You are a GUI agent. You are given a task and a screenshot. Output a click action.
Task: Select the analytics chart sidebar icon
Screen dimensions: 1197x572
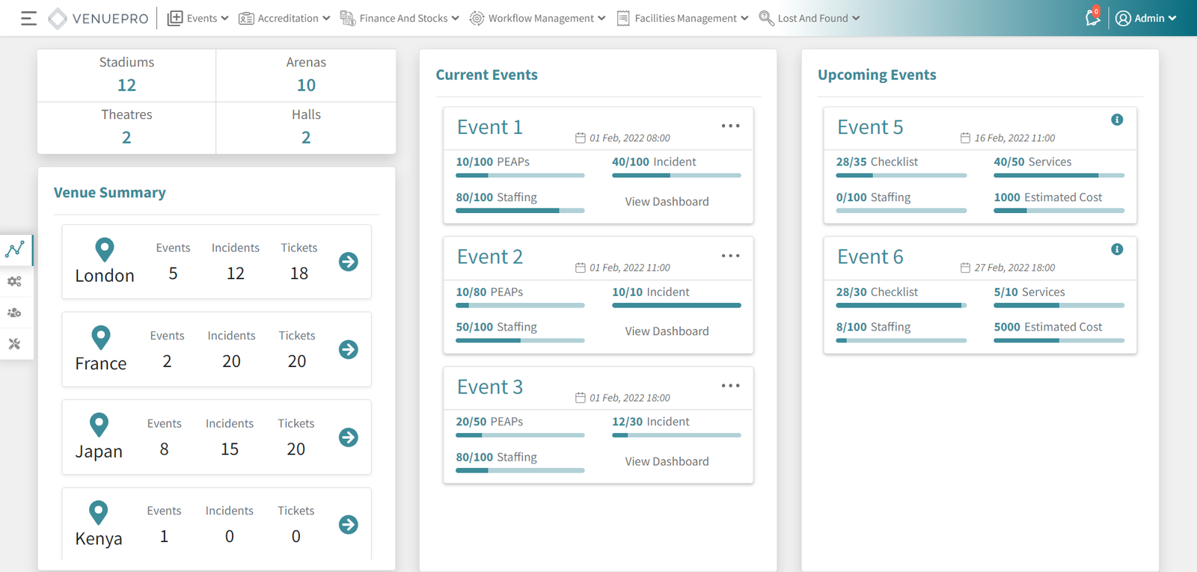15,250
